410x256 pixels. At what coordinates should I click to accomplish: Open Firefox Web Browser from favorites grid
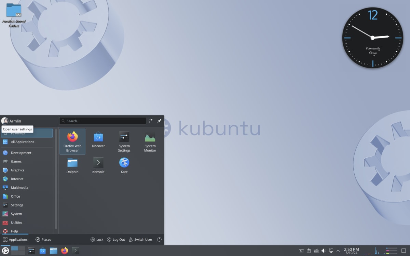[x=72, y=141]
